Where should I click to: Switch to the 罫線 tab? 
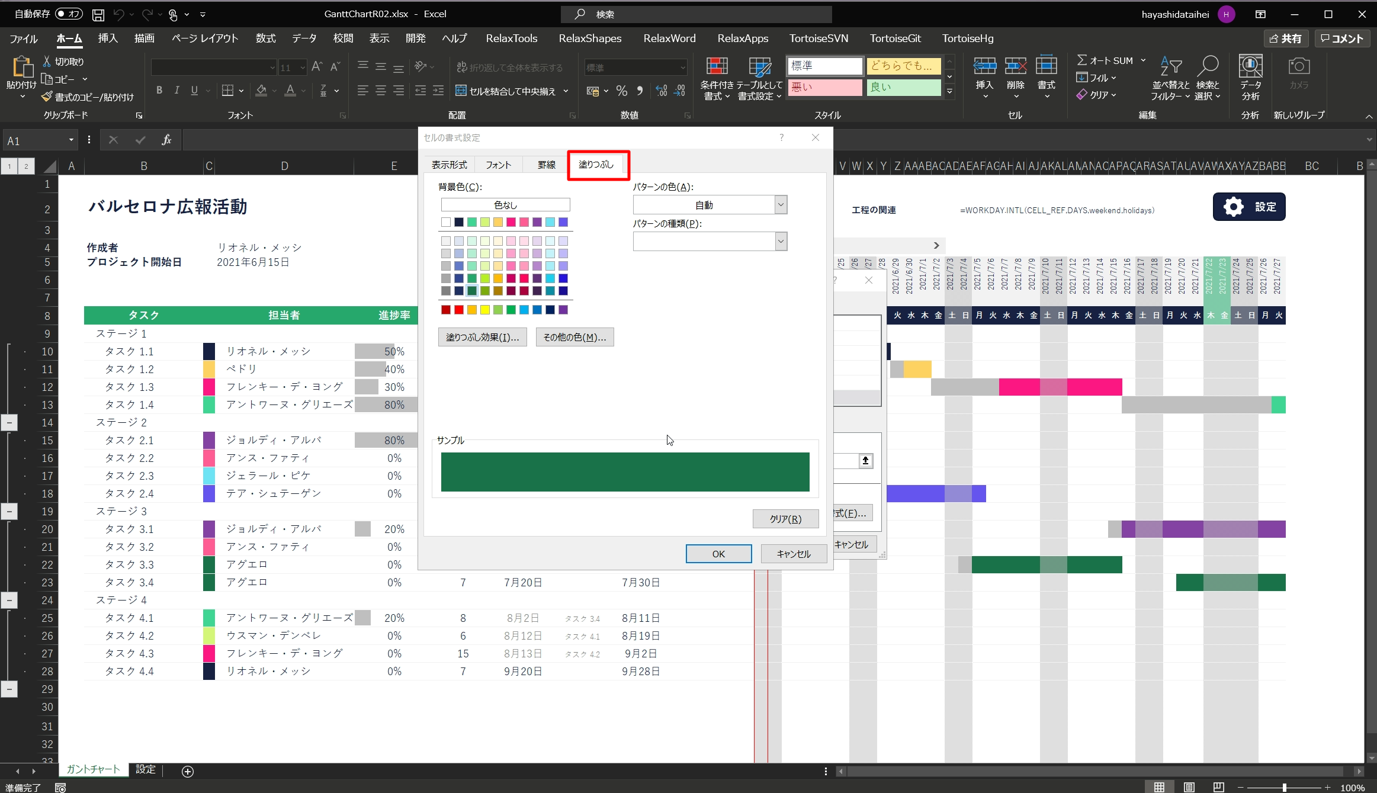[546, 165]
